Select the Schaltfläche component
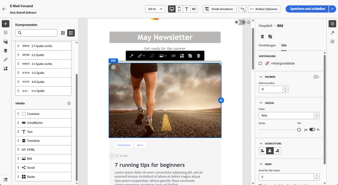This screenshot has width=338, height=185. [43, 123]
